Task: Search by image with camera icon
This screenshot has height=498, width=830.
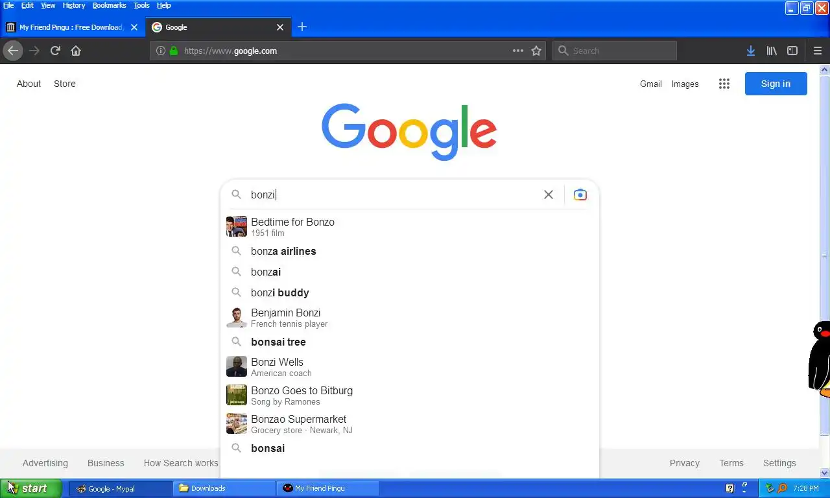Action: click(580, 195)
